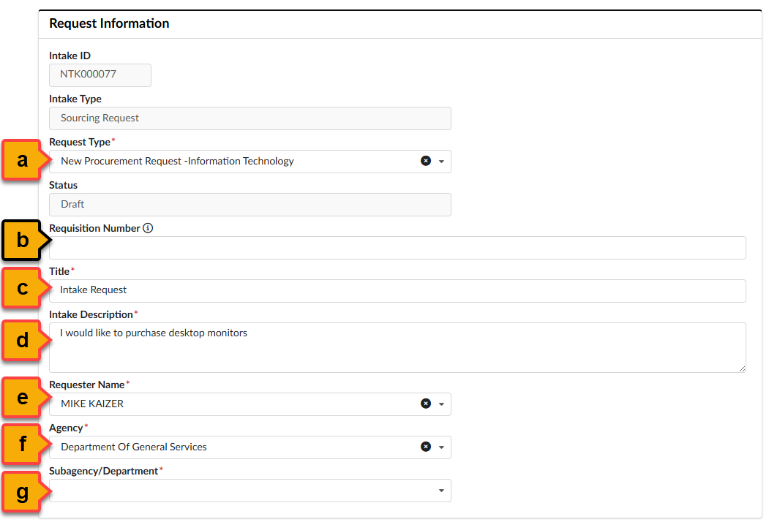Open the Agency dropdown
Image resolution: width=769 pixels, height=522 pixels.
tap(443, 447)
